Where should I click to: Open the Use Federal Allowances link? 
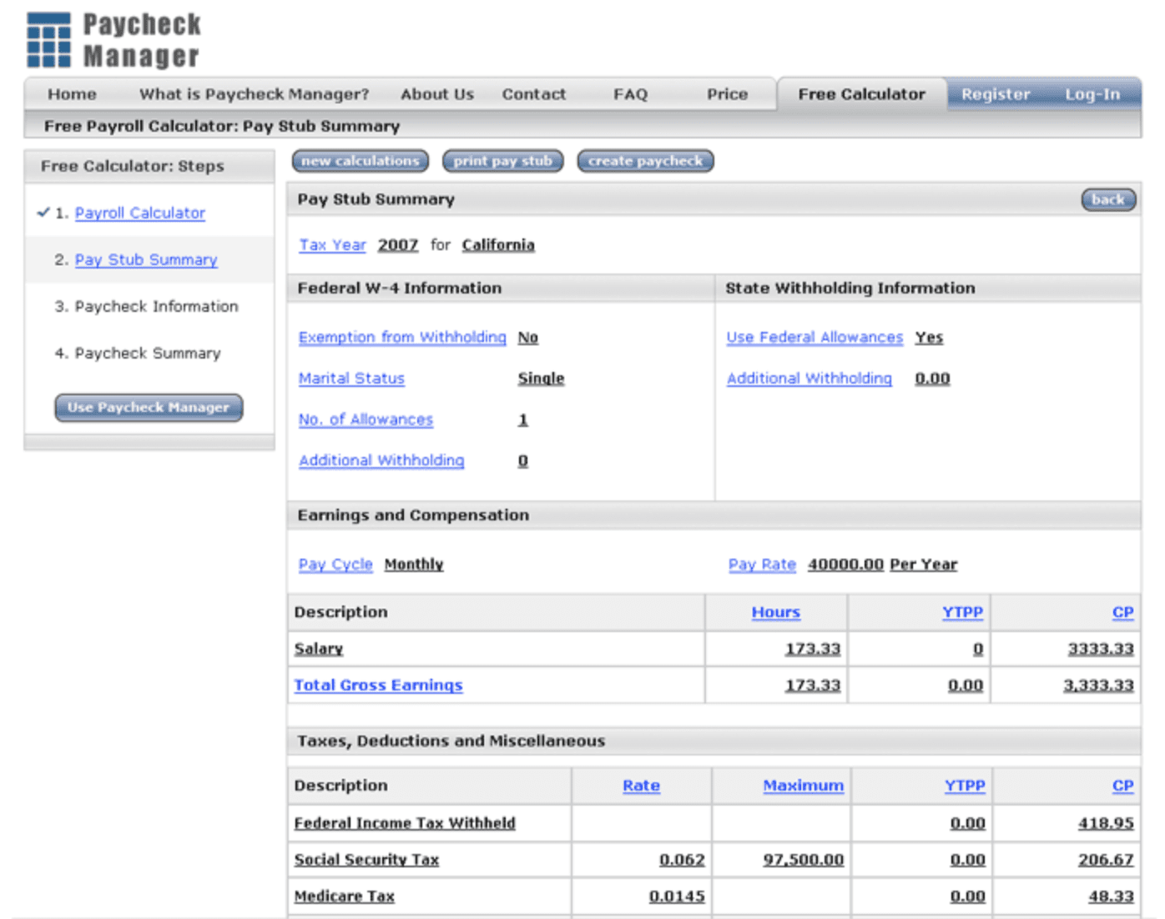pos(814,337)
